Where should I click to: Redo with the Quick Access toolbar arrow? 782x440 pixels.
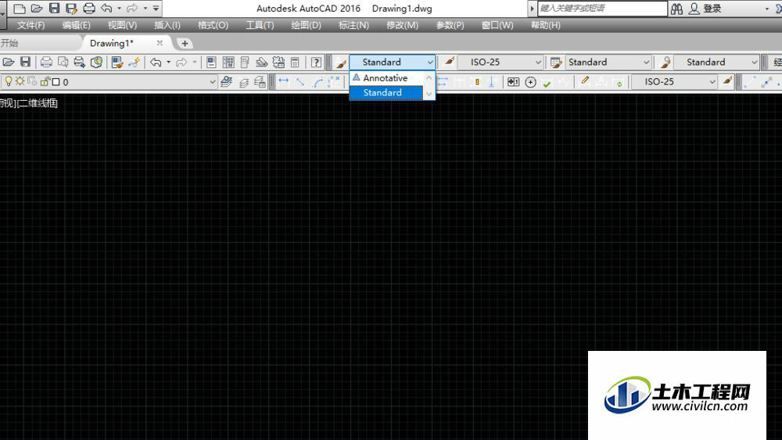[132, 9]
